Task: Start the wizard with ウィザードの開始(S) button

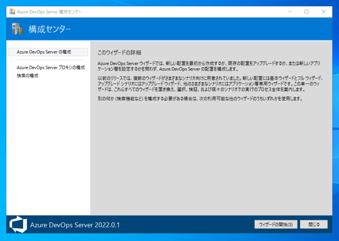Action: tap(276, 225)
